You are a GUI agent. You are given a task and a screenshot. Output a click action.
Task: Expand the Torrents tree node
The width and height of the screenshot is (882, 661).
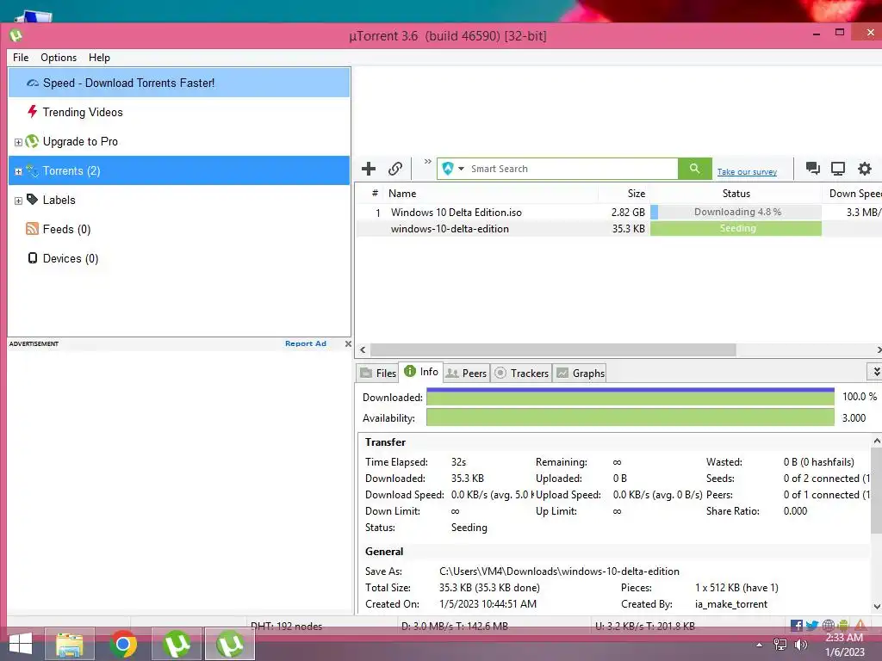pos(18,171)
